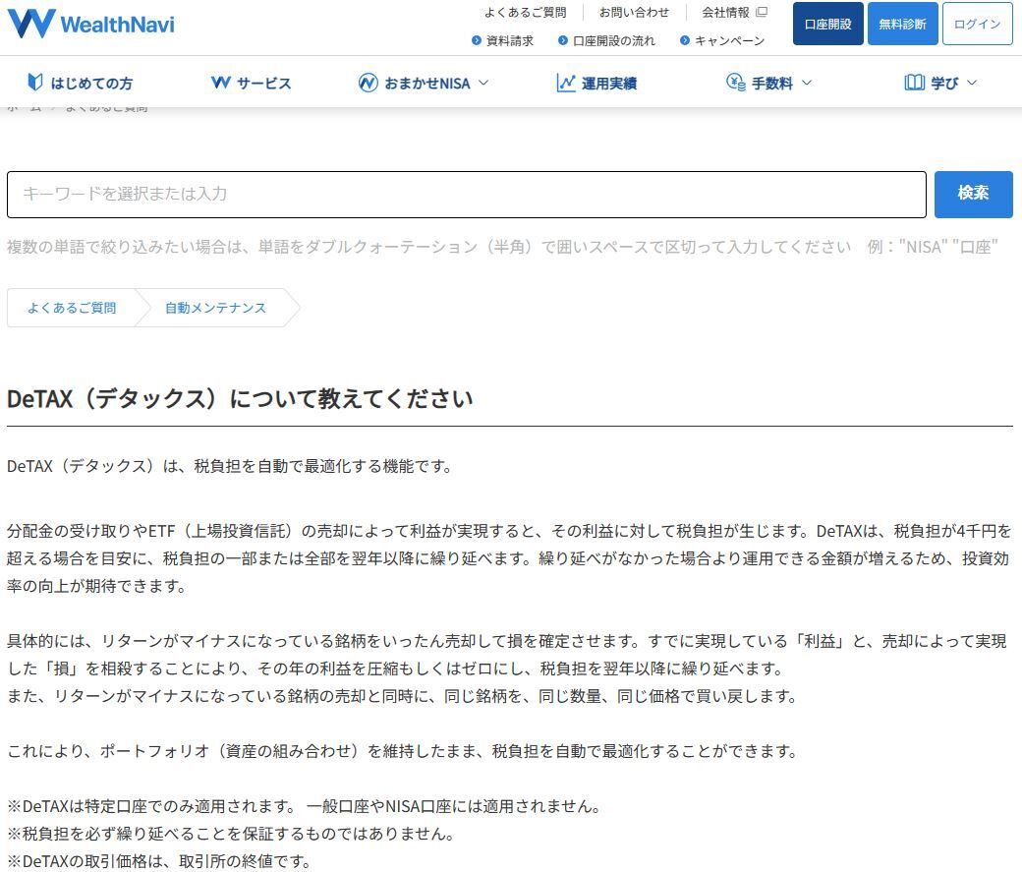Click the arrow bullet icon before 口座開設の流れ

[x=562, y=40]
